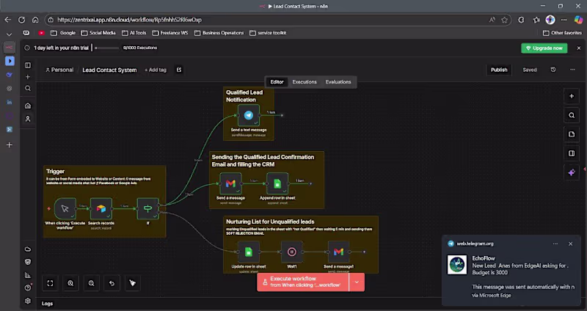Select the Airtable 'Search records' node
Viewport: 587px width, 311px height.
pos(101,208)
